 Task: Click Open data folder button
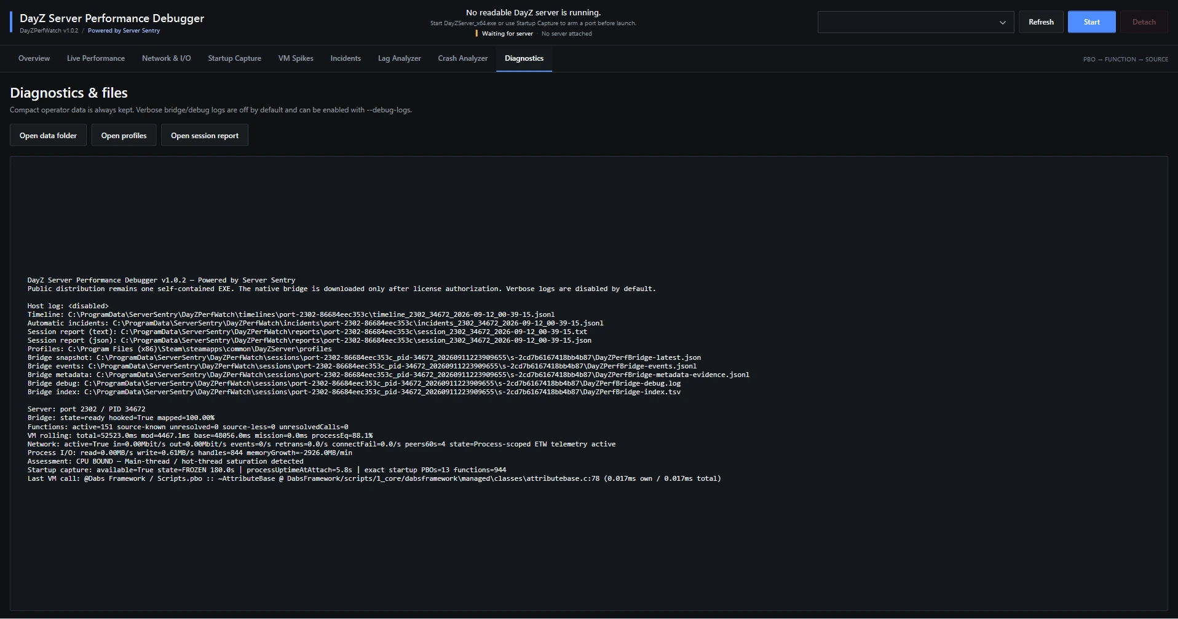[x=48, y=136]
